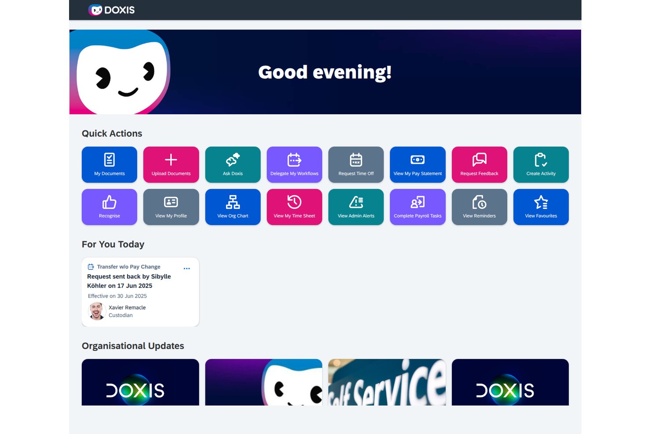Open Delegate My Workflows tile
The image size is (651, 434).
tap(294, 164)
